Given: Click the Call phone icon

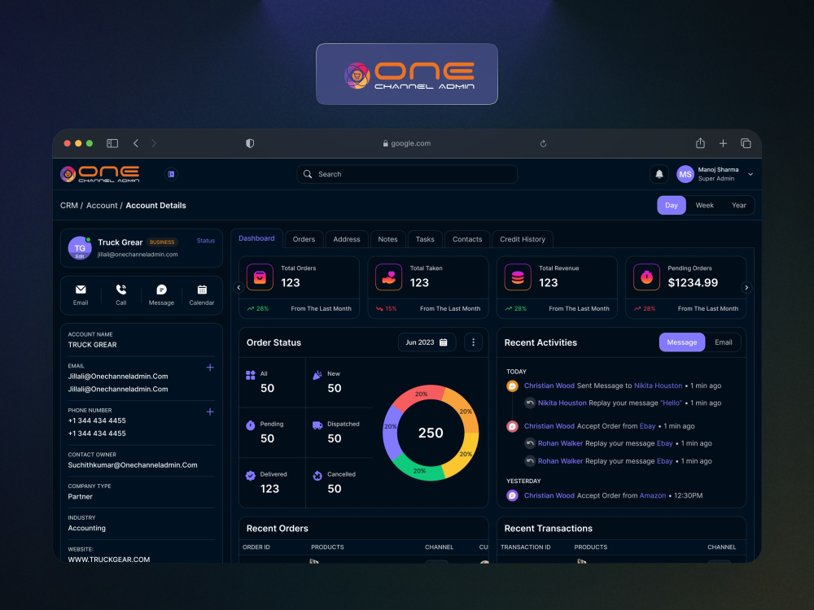Looking at the screenshot, I should [121, 290].
